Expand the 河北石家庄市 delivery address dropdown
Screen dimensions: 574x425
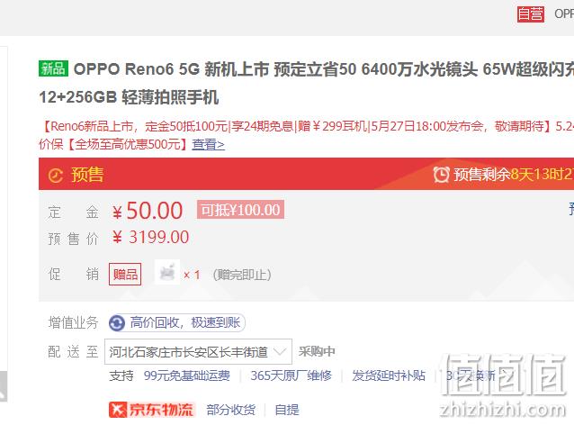pos(198,352)
